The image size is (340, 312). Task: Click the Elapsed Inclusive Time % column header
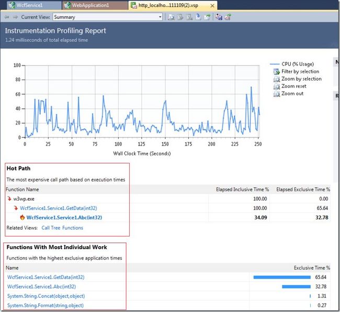(x=242, y=190)
